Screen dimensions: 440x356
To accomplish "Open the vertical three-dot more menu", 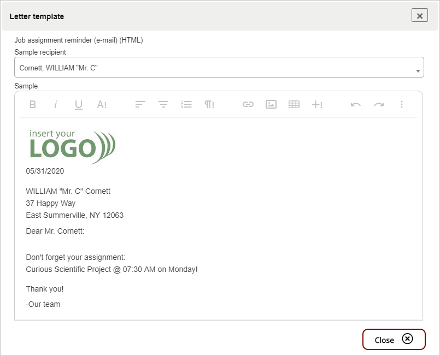I will [402, 104].
